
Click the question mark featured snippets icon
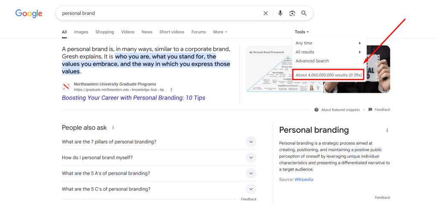(x=316, y=110)
